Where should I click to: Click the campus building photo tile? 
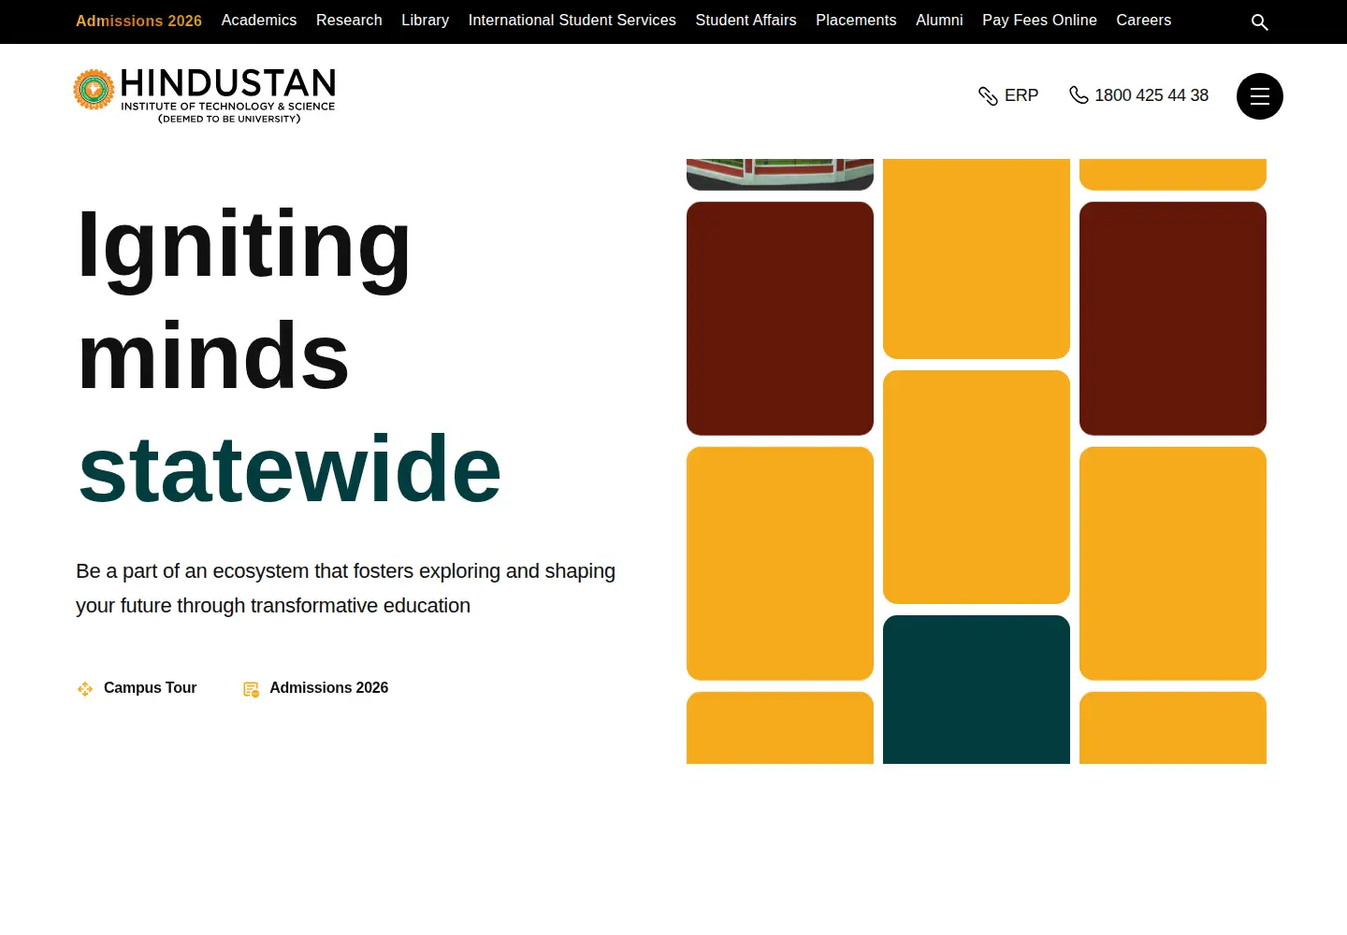point(780,174)
